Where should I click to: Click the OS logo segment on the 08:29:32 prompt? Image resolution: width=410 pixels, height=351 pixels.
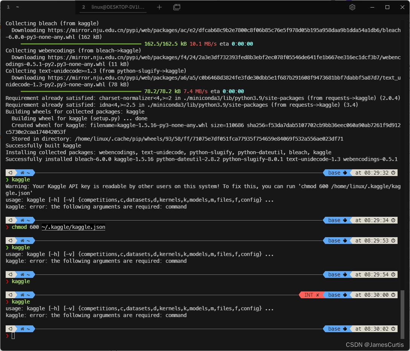pyautogui.click(x=11, y=173)
